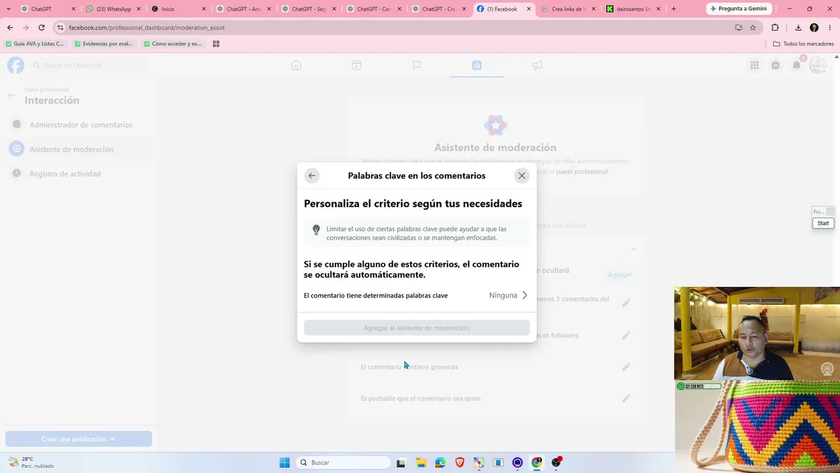Screen dimensions: 840x473
Task: Switch to the Crea links browser tab
Action: tap(568, 9)
